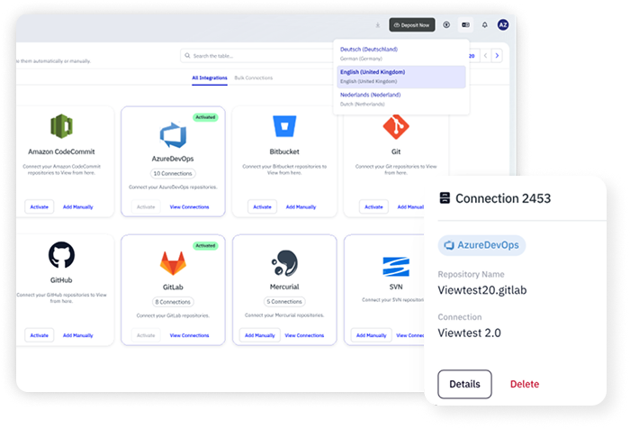Click AzureDevOps 10 Connections badge
The width and height of the screenshot is (630, 429).
point(173,173)
